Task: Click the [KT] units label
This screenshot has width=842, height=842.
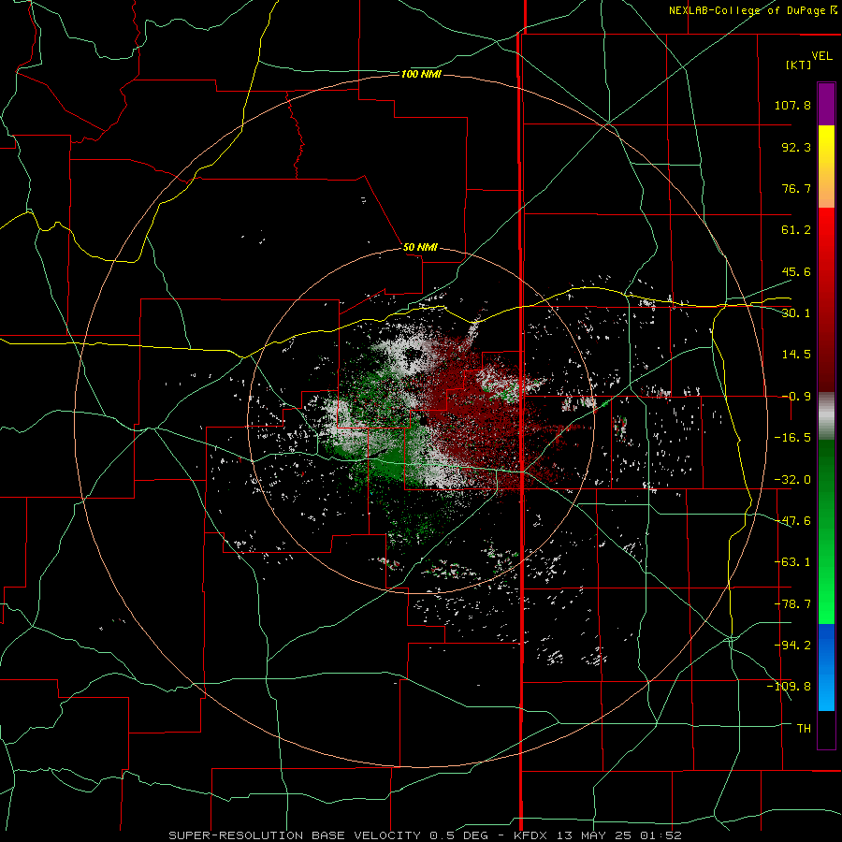Action: click(798, 65)
